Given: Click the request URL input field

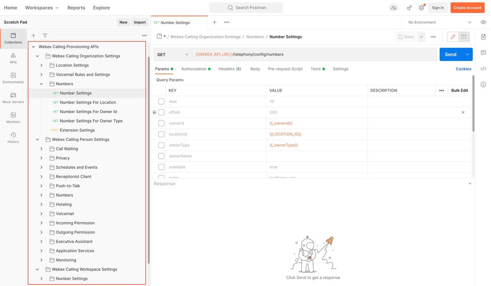Looking at the screenshot, I should pos(315,55).
